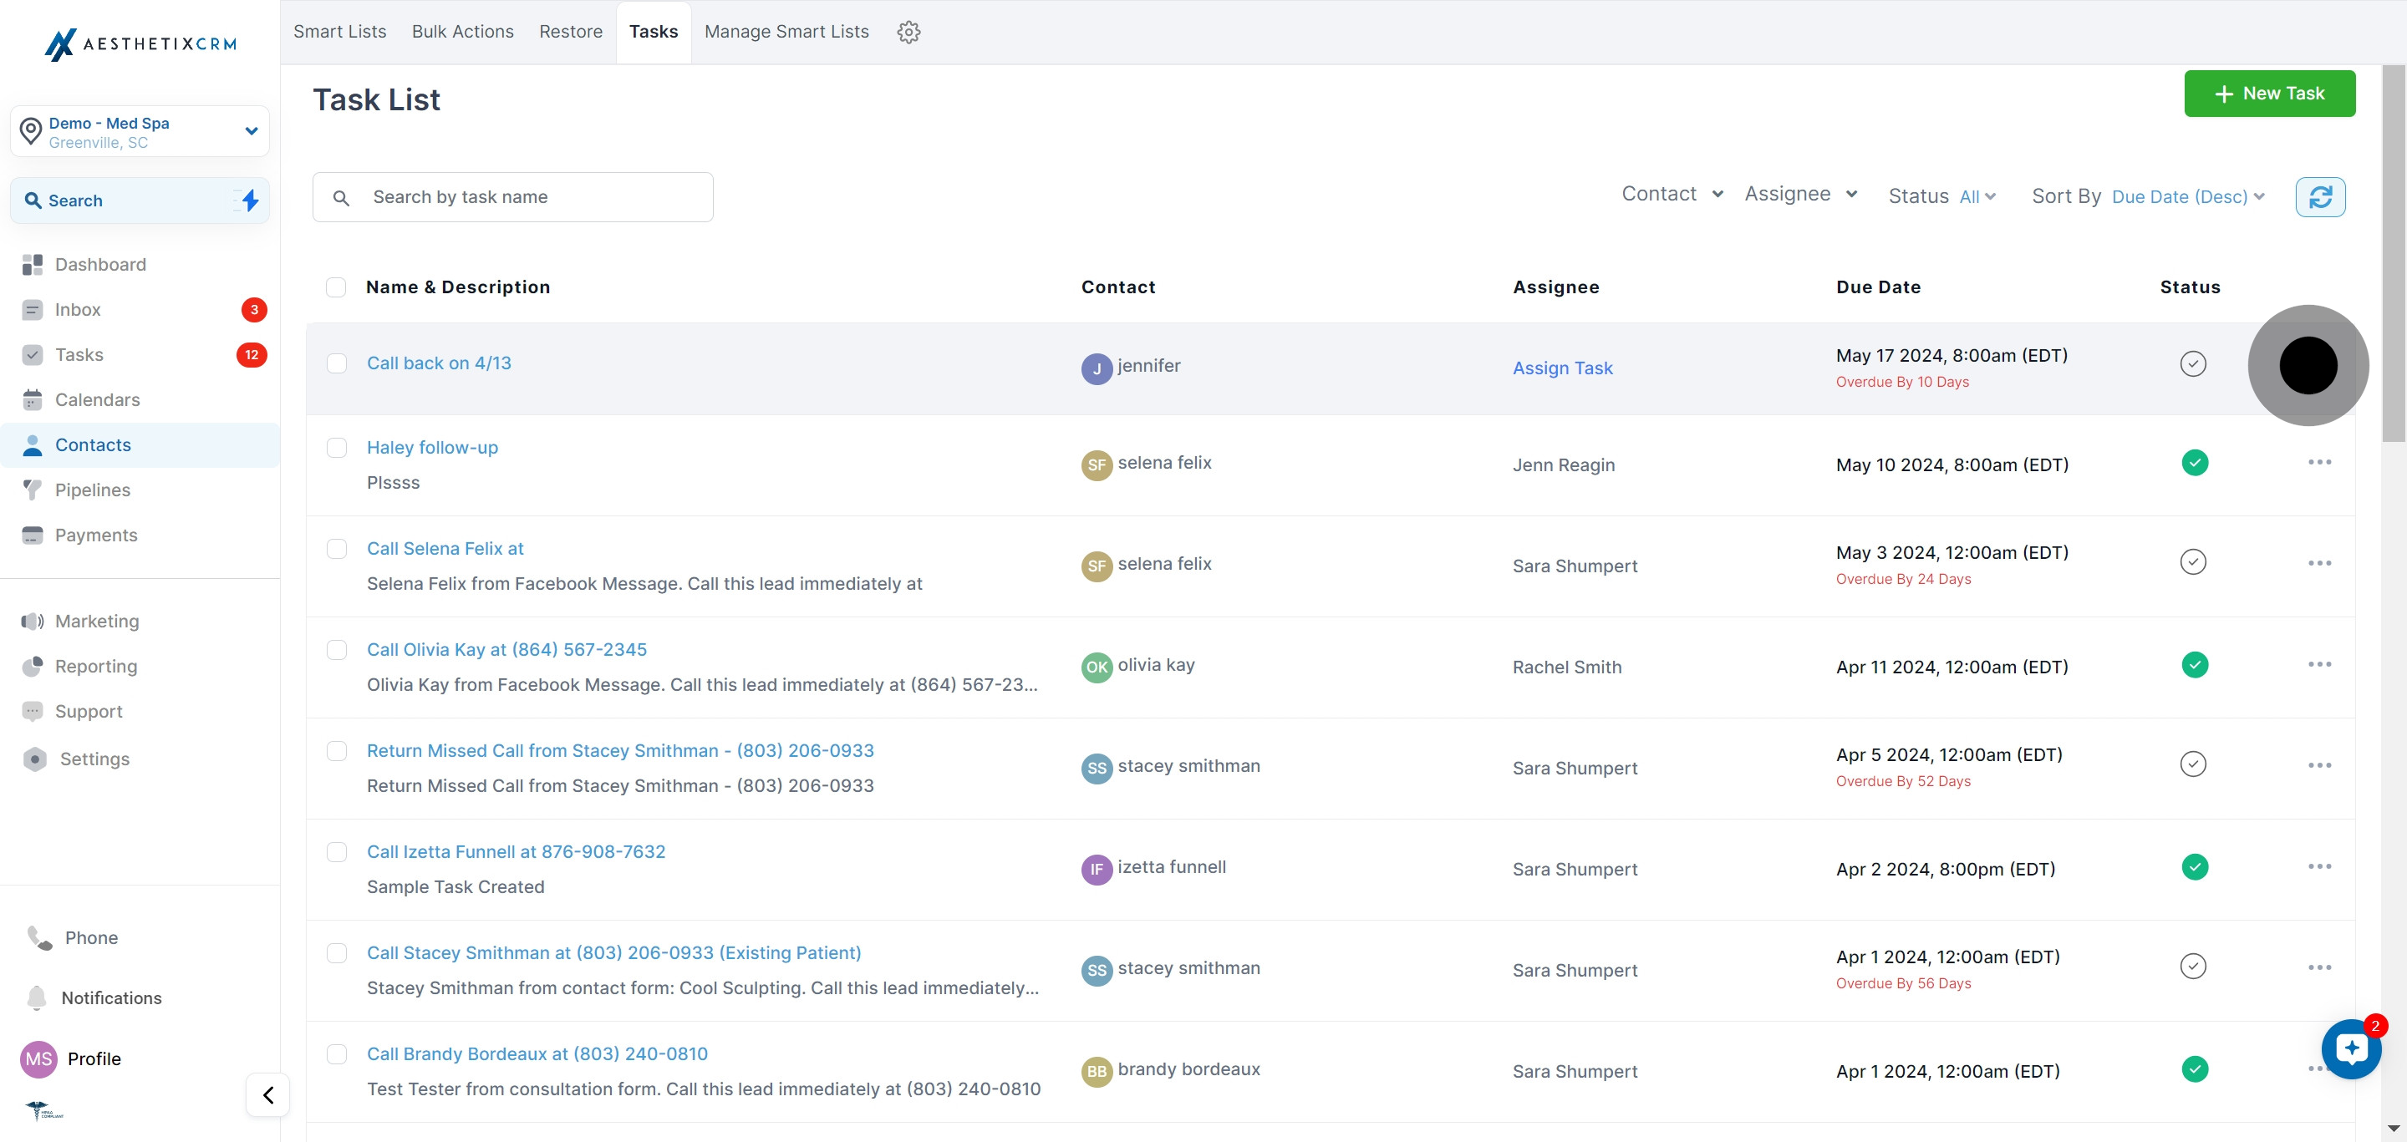Select the Call Brandy Bordeaux task checkbox
The width and height of the screenshot is (2407, 1142).
pyautogui.click(x=336, y=1054)
